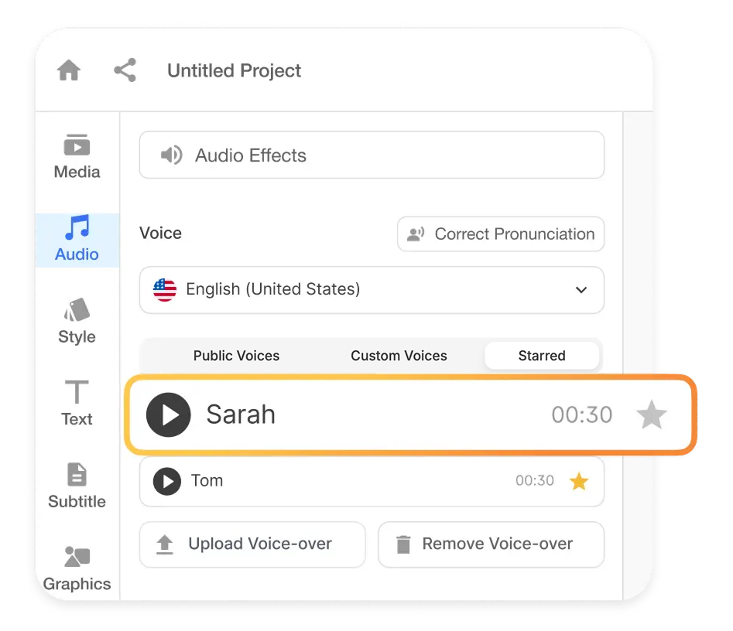Toggle Correct Pronunciation
The width and height of the screenshot is (733, 631).
point(500,234)
